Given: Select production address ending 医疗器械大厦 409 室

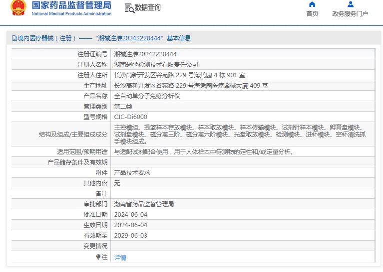Looking at the screenshot, I should [x=191, y=86].
